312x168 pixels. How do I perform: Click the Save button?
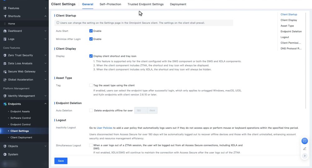[61, 161]
